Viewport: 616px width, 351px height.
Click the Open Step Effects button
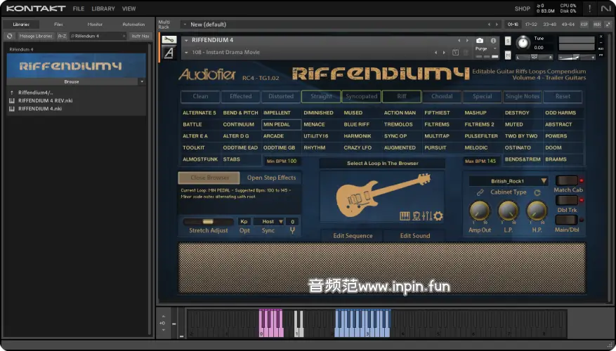click(271, 178)
